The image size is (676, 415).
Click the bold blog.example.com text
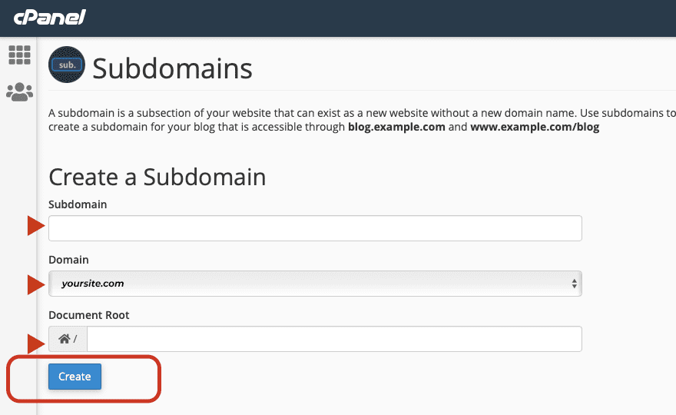pos(396,127)
